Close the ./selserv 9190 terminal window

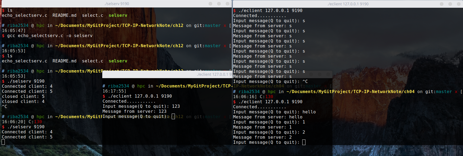(x=227, y=4)
